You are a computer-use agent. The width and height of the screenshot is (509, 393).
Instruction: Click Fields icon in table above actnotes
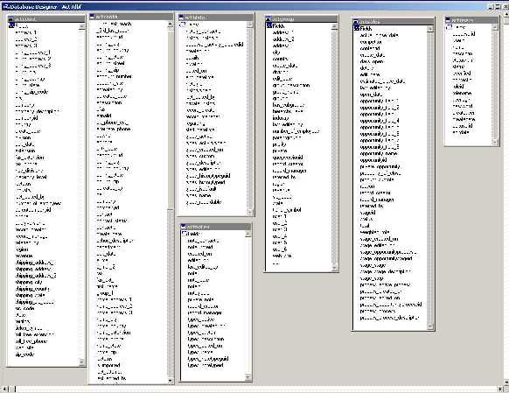[x=182, y=25]
